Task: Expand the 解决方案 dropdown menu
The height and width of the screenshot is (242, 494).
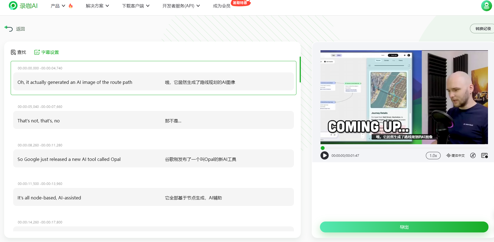Action: pos(97,6)
